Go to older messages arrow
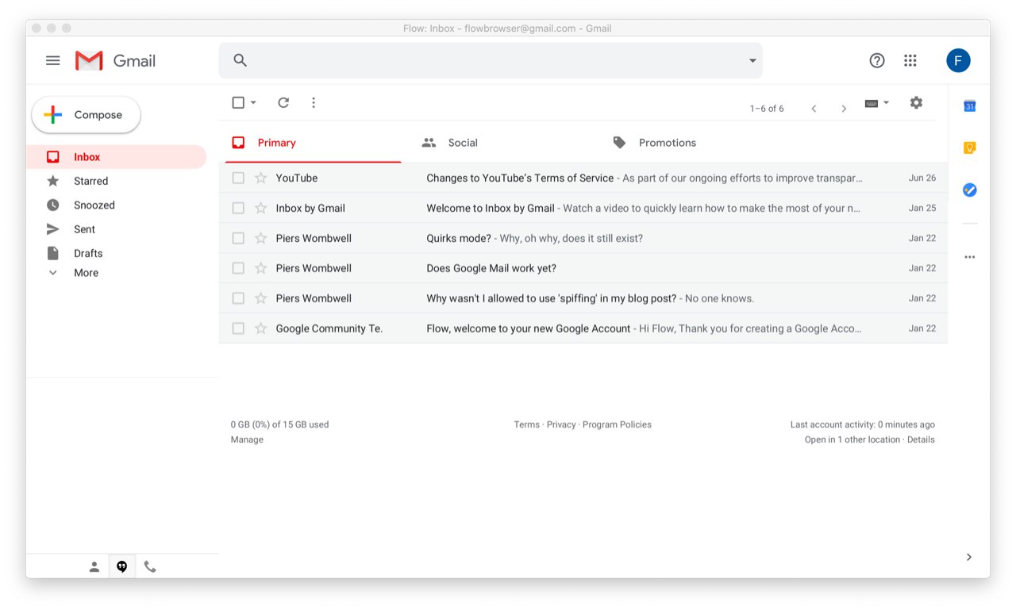 point(844,109)
